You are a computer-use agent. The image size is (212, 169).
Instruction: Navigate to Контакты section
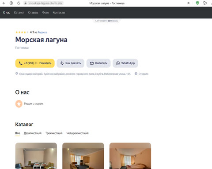pyautogui.click(x=59, y=13)
